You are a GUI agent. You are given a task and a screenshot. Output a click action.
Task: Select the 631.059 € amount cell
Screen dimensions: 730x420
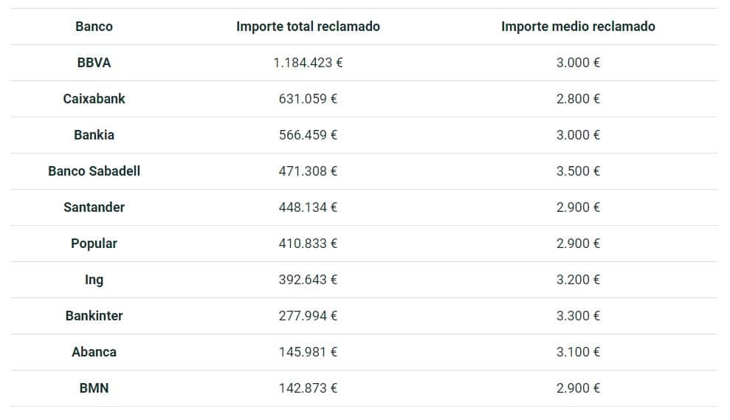point(308,99)
